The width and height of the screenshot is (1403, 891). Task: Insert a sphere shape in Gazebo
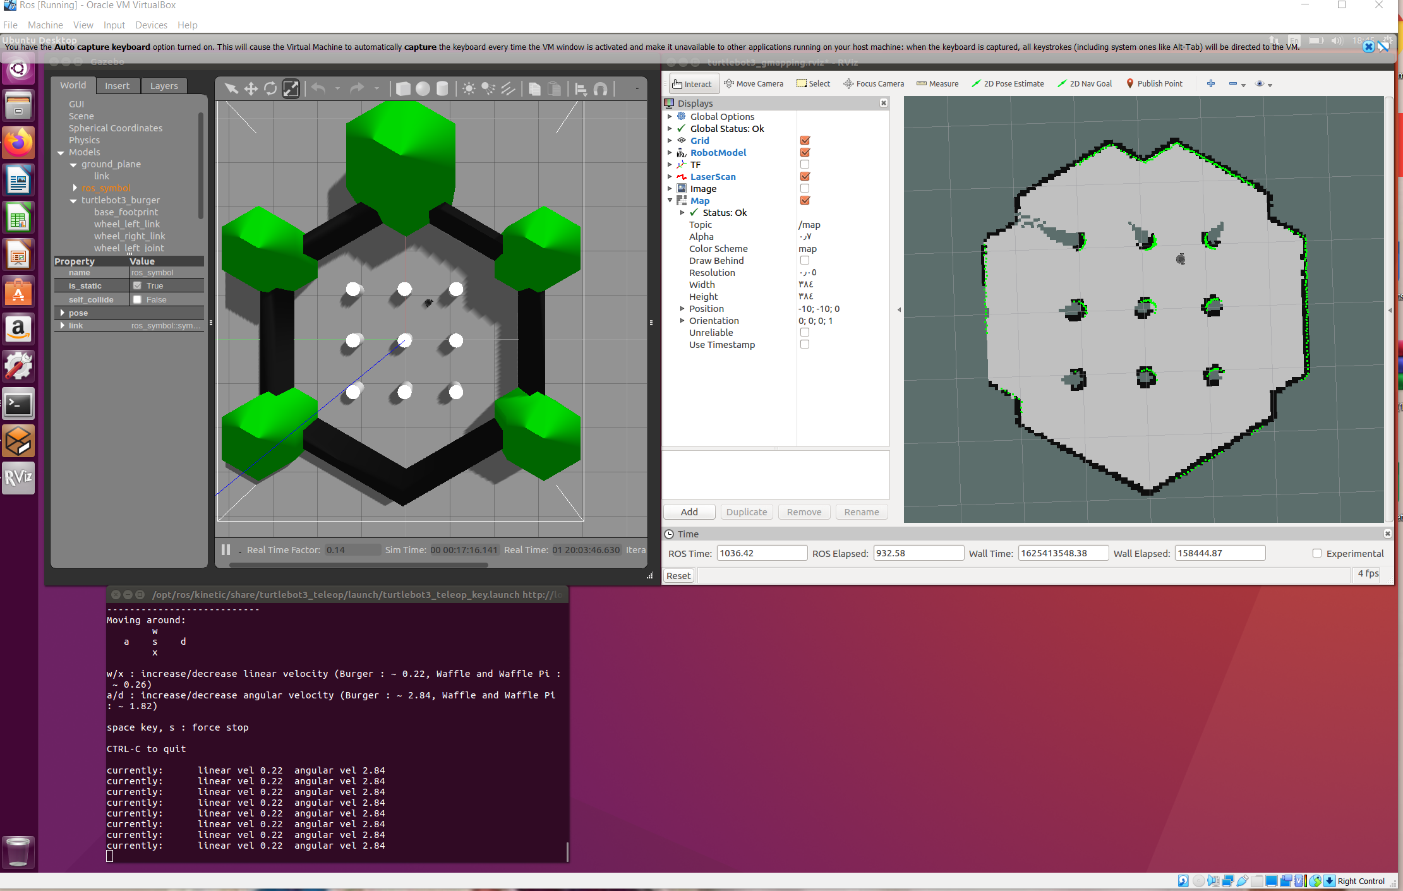(423, 88)
